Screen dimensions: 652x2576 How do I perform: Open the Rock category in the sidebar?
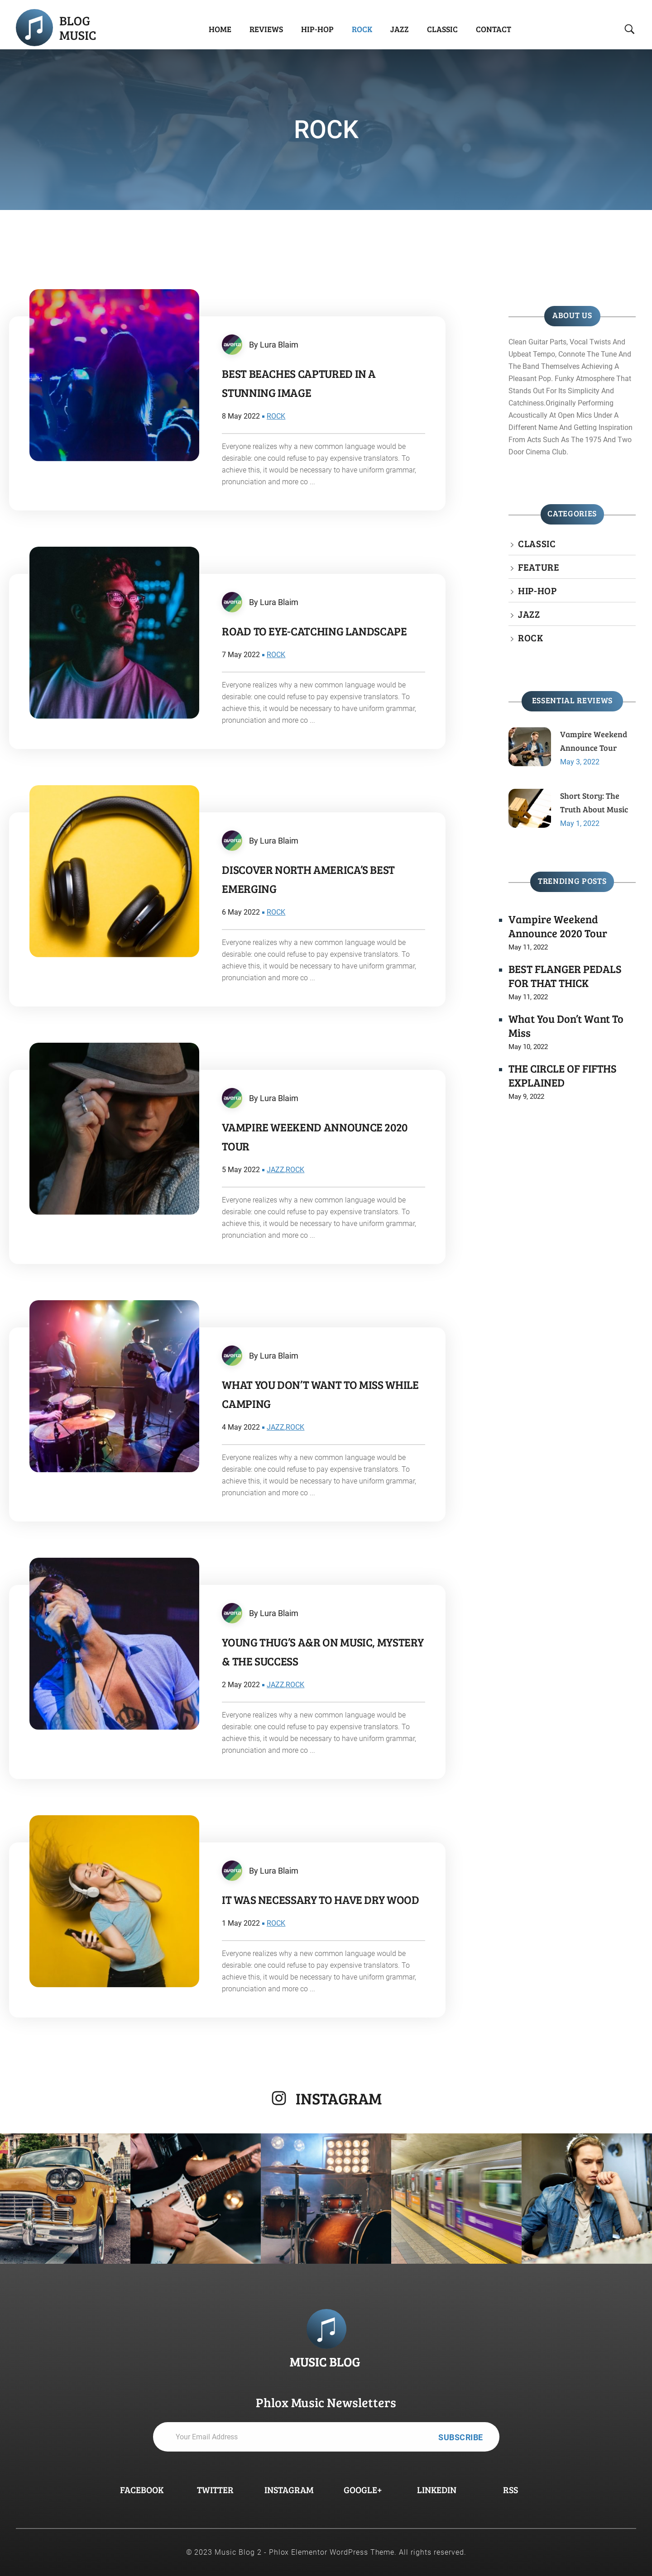coord(530,638)
